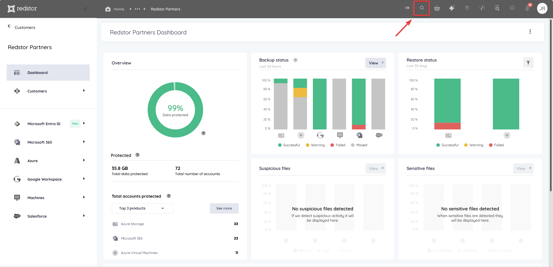Click View button in Backup status
The height and width of the screenshot is (267, 553).
point(376,63)
